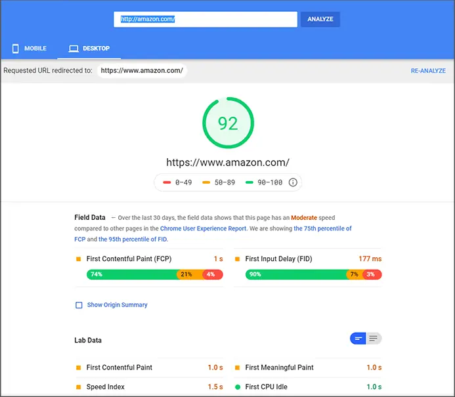Viewport: 455px width, 397px height.
Task: Click the orange 50-89 legend marker
Action: pyautogui.click(x=206, y=182)
